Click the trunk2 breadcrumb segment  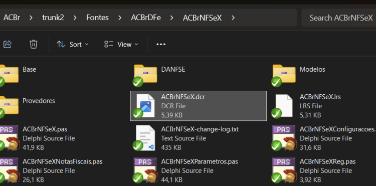tap(53, 18)
